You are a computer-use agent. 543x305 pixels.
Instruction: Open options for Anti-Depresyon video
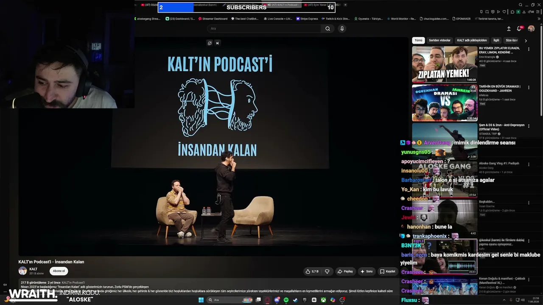click(529, 126)
